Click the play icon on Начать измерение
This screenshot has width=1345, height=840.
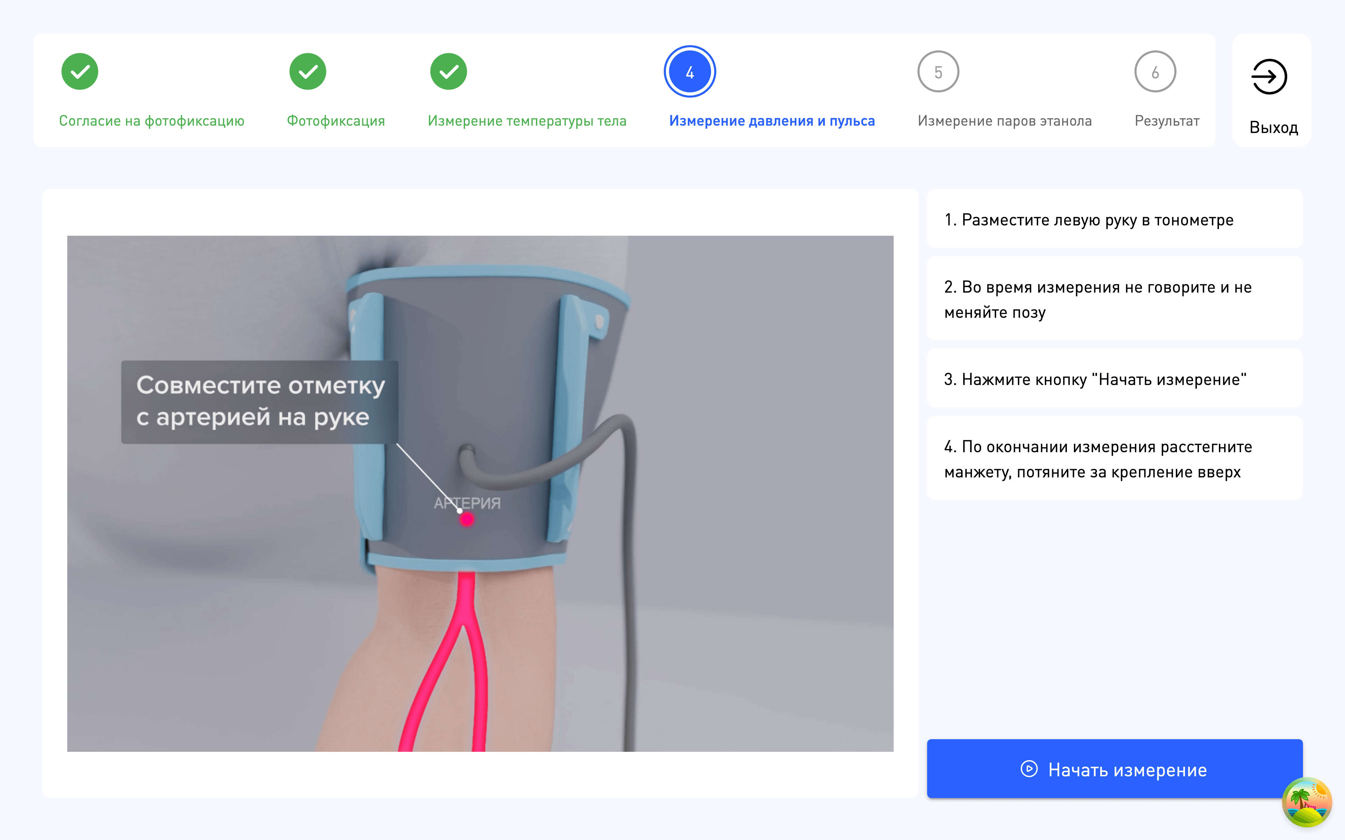(1029, 769)
